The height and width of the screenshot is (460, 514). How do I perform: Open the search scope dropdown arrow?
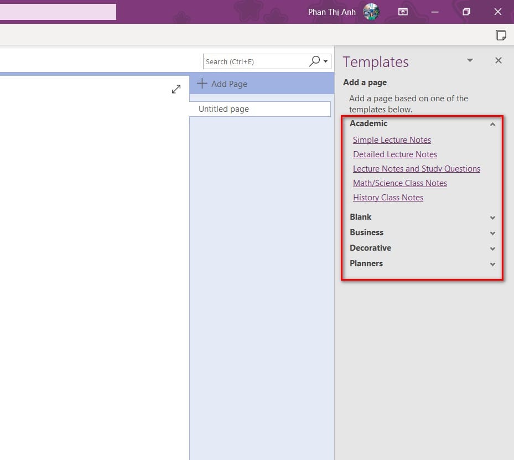pos(325,61)
